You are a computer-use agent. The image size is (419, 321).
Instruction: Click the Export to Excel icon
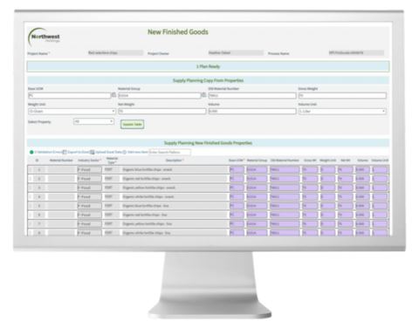65,152
